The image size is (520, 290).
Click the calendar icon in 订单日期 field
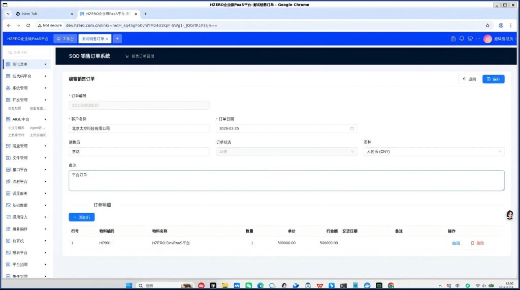(352, 128)
